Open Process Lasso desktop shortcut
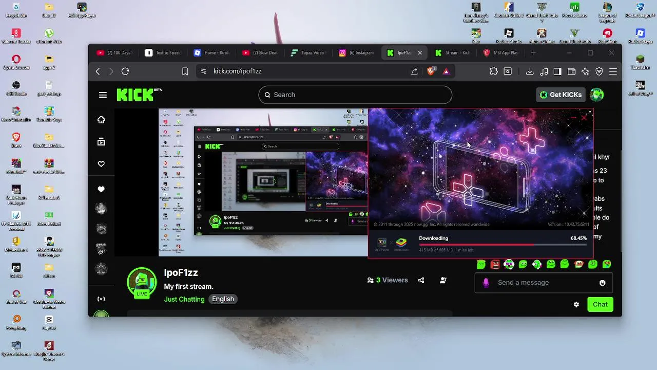Image resolution: width=657 pixels, height=370 pixels. point(574,10)
